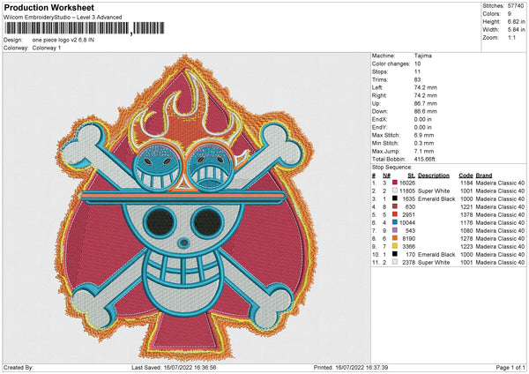Screen dimensions: 529x374
Task: Click the Up value '86.7 mm'
Action: click(x=426, y=103)
